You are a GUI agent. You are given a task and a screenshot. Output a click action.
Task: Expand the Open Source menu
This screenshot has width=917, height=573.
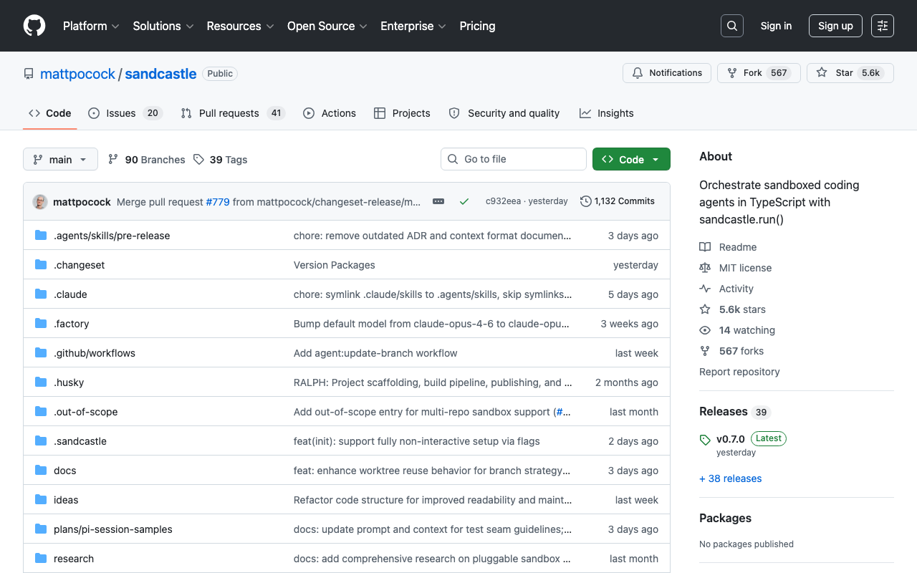[x=327, y=26]
